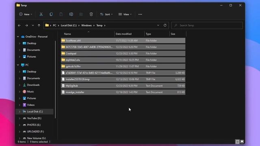Image resolution: width=260 pixels, height=146 pixels.
Task: Expand the Music tree node
Action: click(19, 92)
